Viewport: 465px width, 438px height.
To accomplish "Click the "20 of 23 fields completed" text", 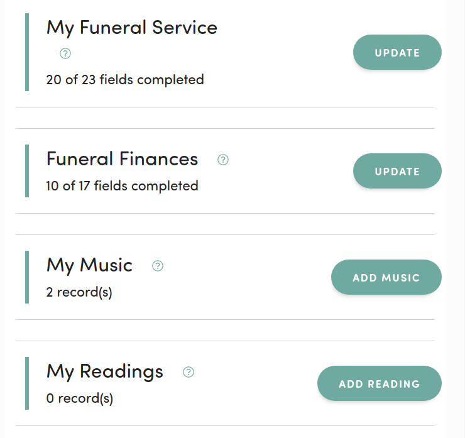I will (x=124, y=80).
